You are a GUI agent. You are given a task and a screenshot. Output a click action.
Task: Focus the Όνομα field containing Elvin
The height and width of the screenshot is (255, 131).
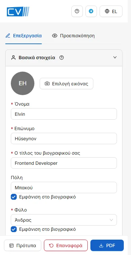(64, 114)
